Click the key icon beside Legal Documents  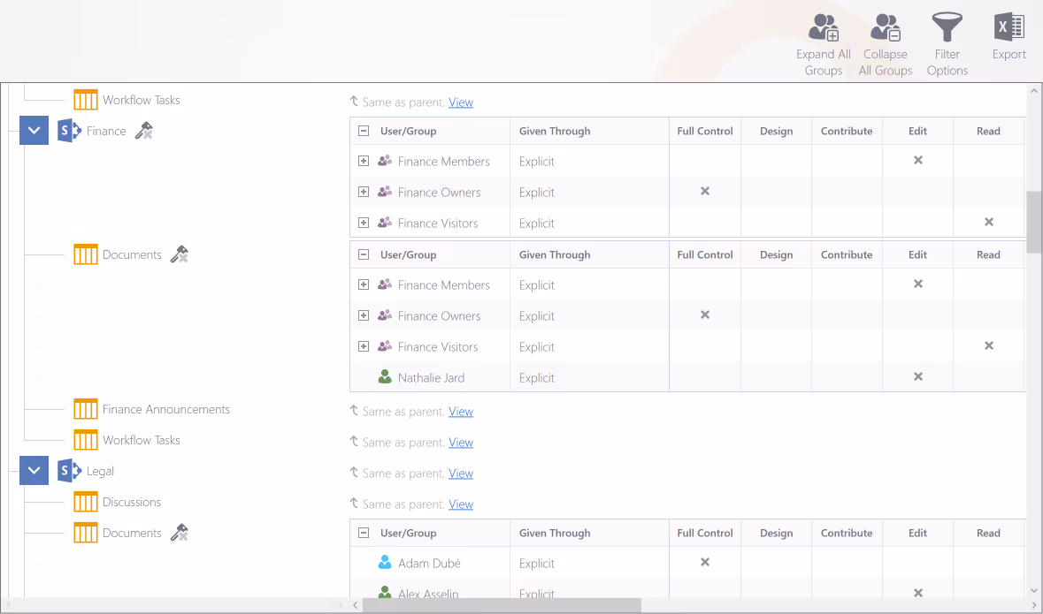(x=179, y=533)
